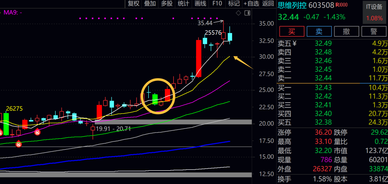
Task: Click the red R marker below the MA lines
Action: click(x=37, y=132)
